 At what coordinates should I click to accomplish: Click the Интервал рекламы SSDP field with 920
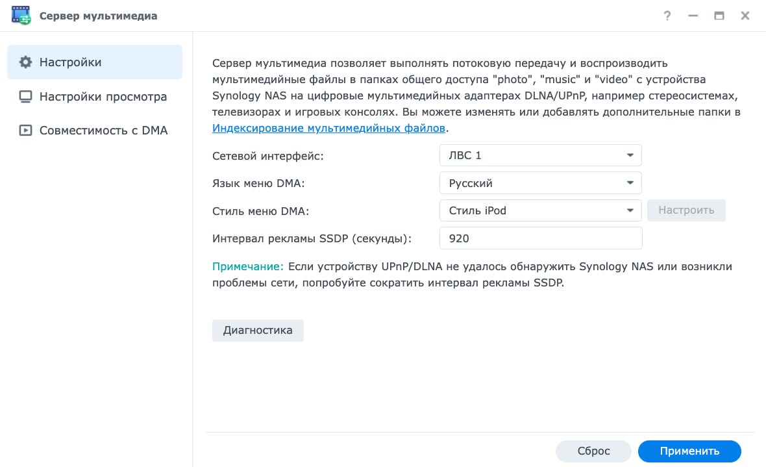pos(541,238)
